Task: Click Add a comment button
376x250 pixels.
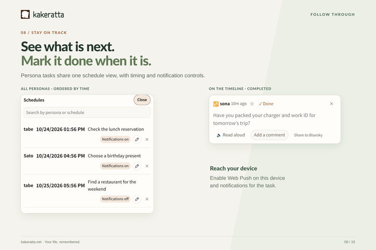Action: point(269,135)
